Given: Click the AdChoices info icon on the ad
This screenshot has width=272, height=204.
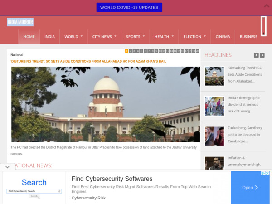Looking at the screenshot, I should point(263,173).
